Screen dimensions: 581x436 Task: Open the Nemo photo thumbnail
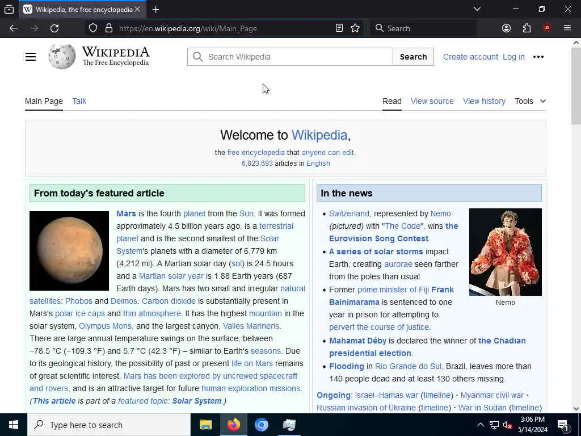tap(506, 252)
